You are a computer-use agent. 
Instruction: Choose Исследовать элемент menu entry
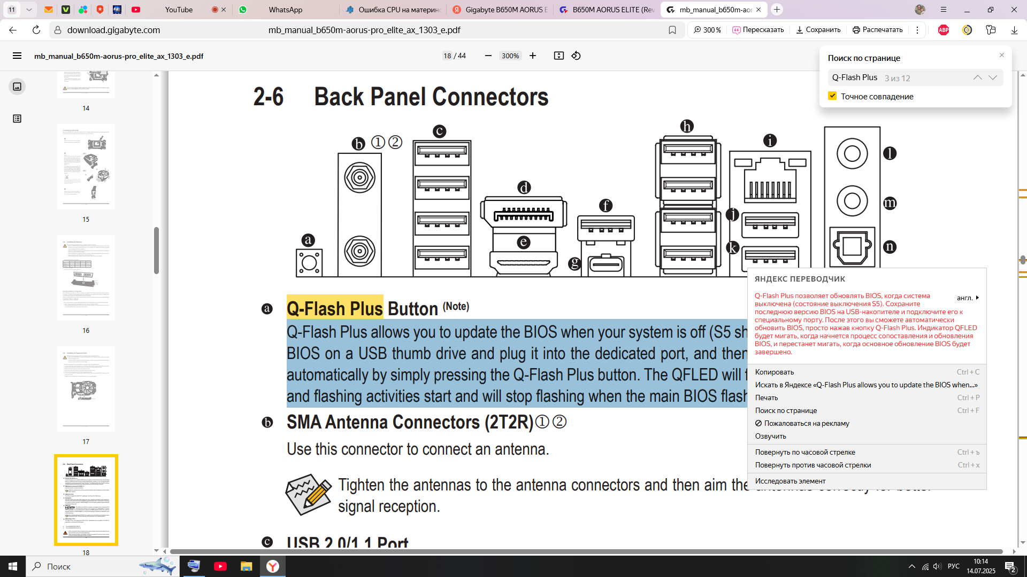tap(867, 481)
